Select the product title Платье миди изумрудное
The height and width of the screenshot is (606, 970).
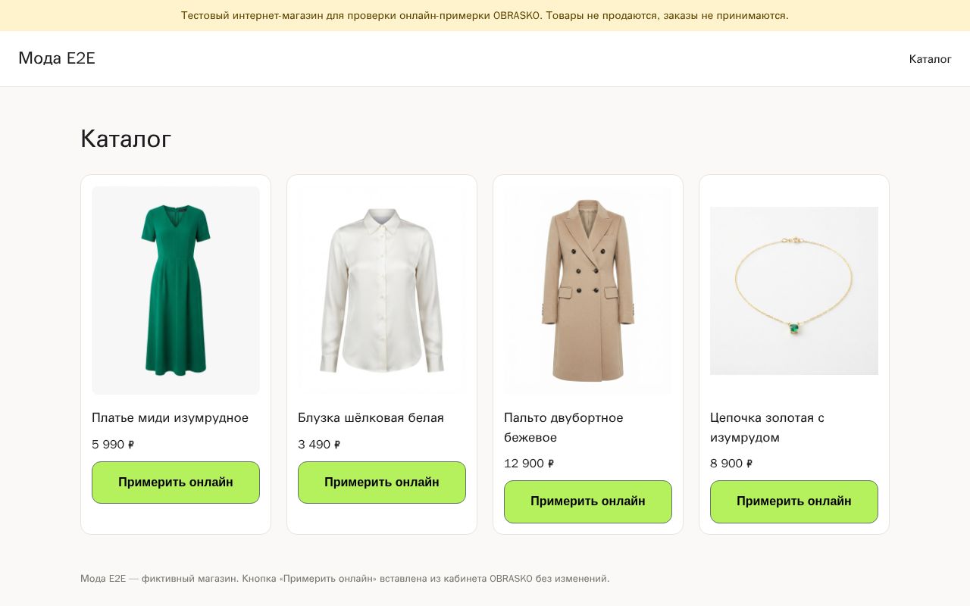click(x=170, y=418)
